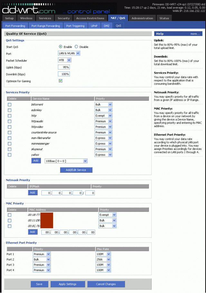Open the Status tab

(x=164, y=18)
